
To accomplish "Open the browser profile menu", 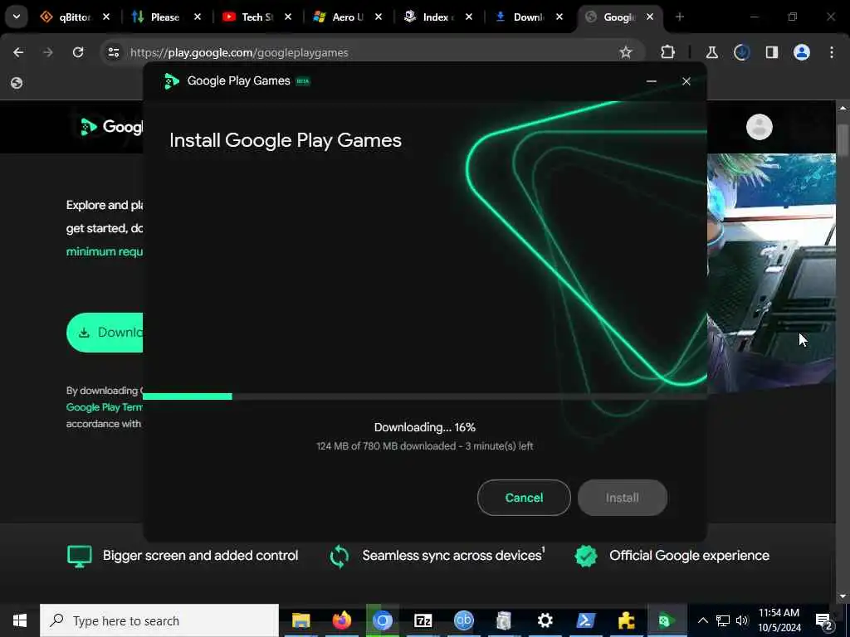I will point(801,52).
